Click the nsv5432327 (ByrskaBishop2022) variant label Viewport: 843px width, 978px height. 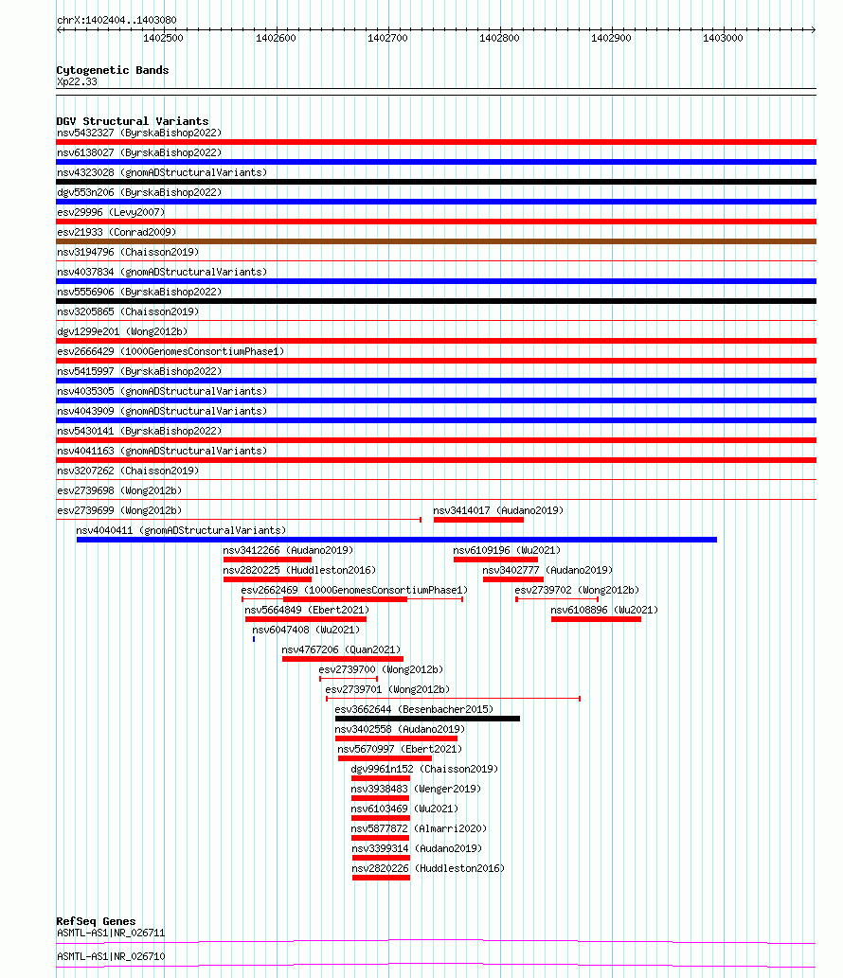pos(139,133)
